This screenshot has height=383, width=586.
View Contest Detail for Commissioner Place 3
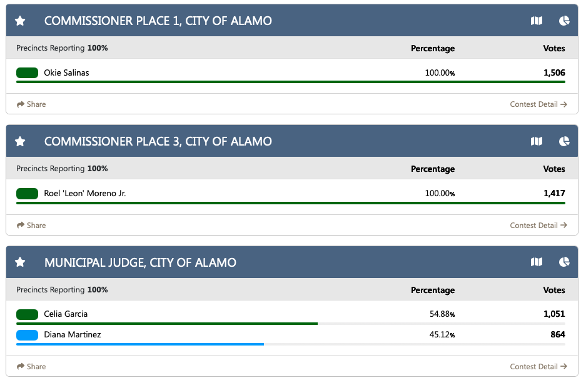[x=538, y=226]
